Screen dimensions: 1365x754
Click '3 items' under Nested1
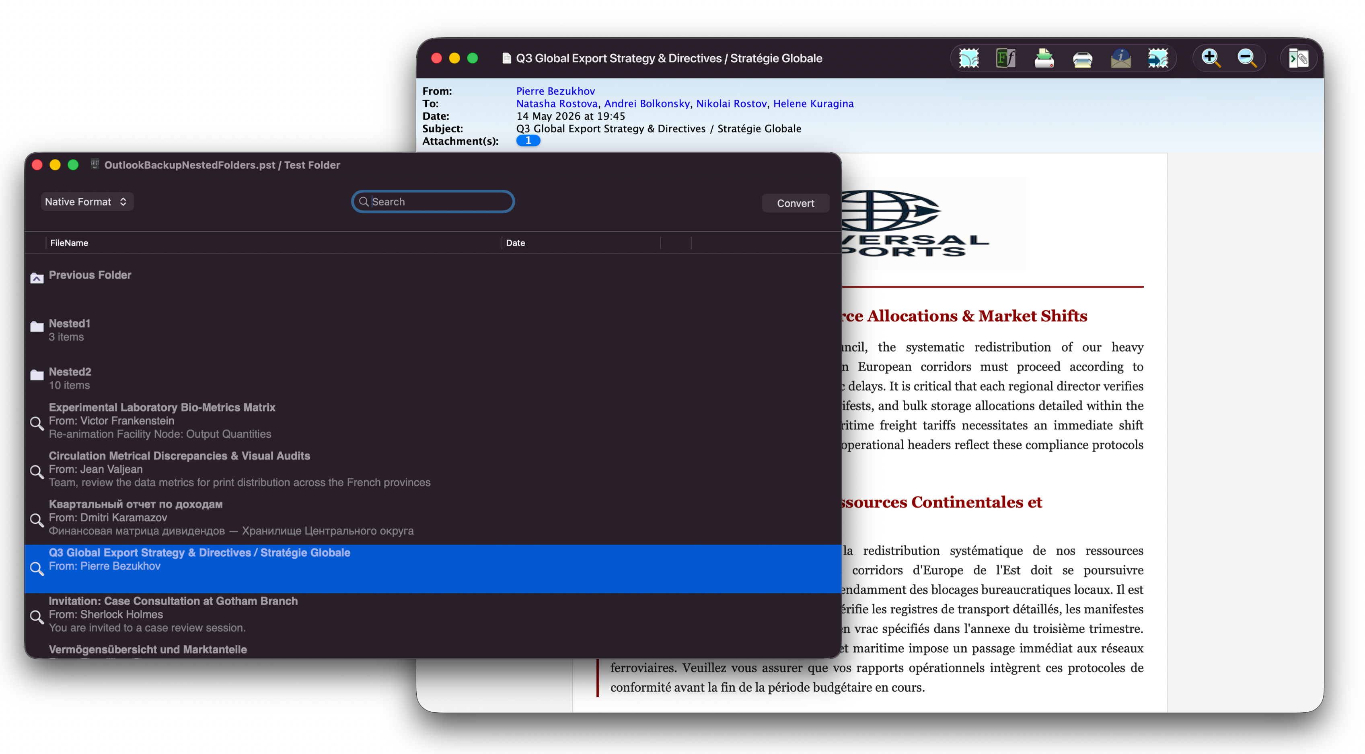pos(66,337)
